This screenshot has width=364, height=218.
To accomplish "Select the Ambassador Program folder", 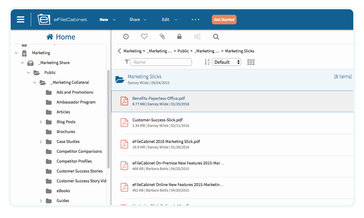I will pos(76,102).
